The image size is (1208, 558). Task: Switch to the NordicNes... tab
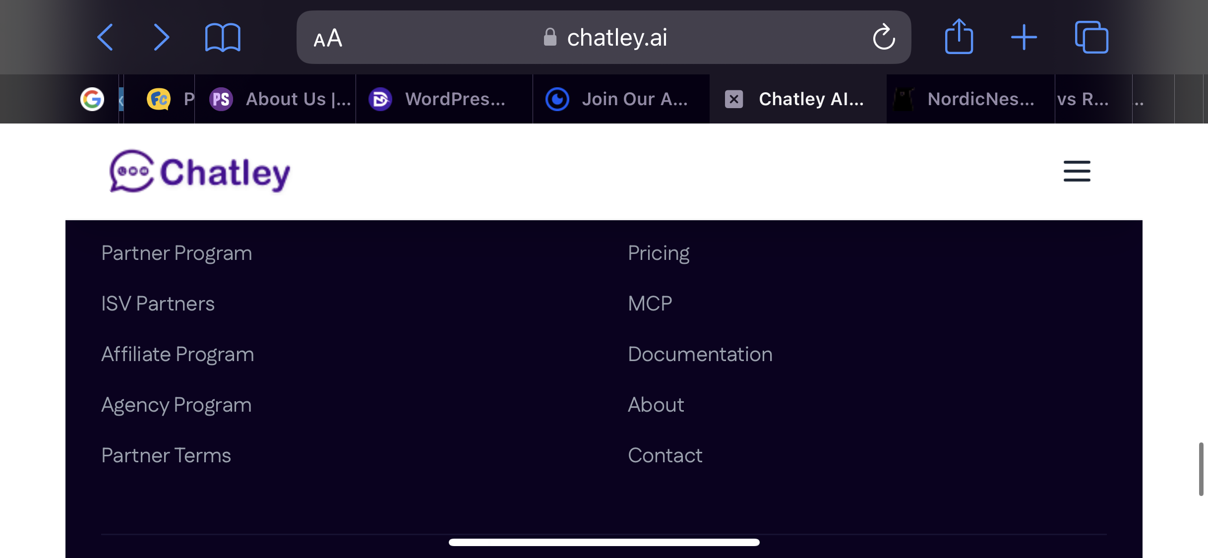[970, 99]
